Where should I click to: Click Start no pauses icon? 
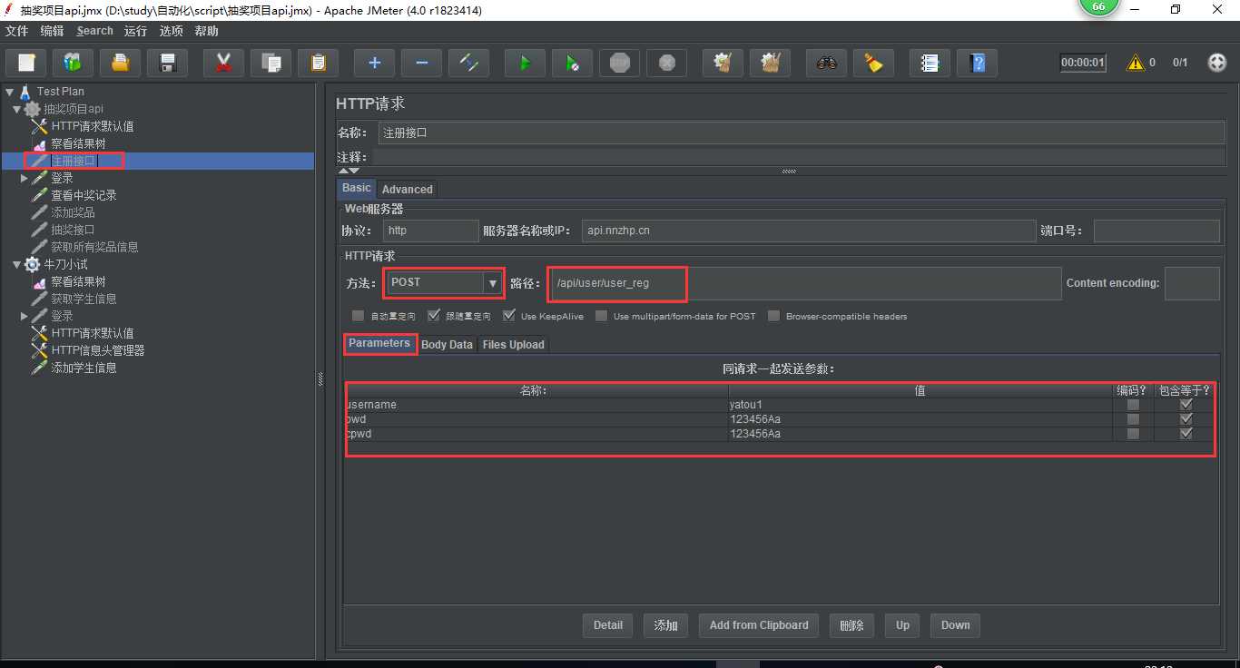tap(572, 63)
